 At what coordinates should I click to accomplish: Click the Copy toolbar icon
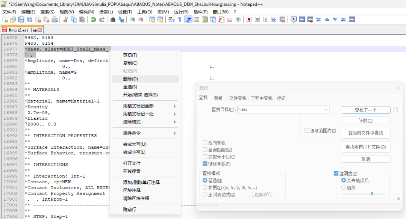click(x=74, y=20)
